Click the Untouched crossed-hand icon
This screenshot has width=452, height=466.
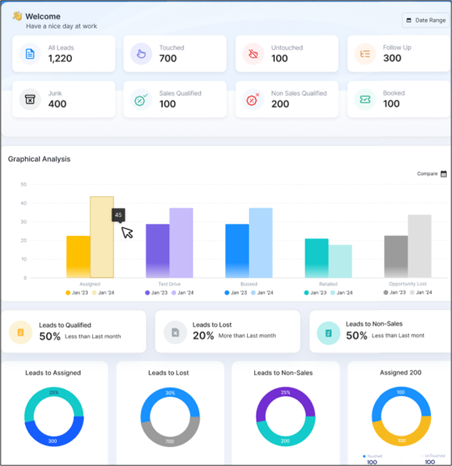(253, 54)
